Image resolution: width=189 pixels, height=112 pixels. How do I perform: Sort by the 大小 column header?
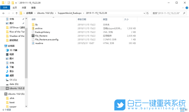coord(126,19)
